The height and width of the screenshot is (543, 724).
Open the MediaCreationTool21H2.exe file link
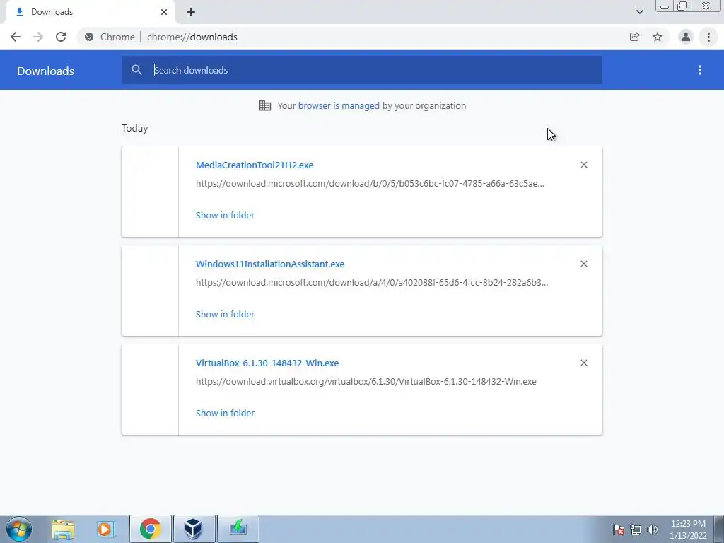(x=255, y=165)
